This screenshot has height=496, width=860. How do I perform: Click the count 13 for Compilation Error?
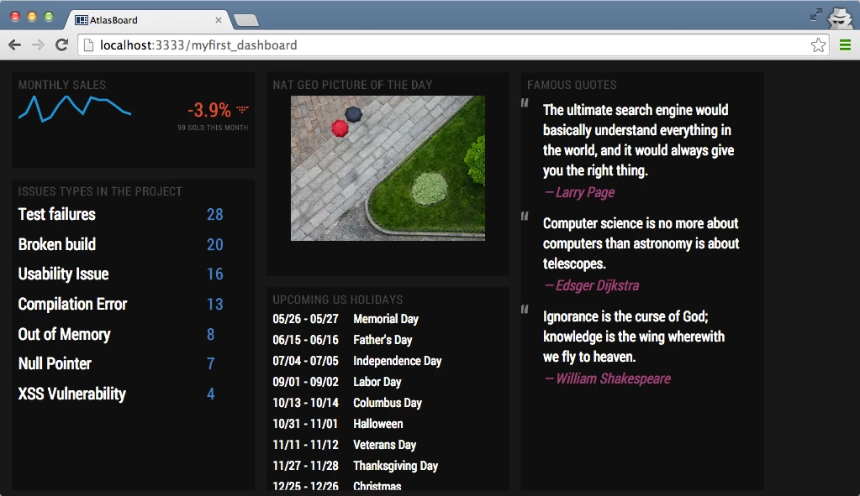(215, 305)
